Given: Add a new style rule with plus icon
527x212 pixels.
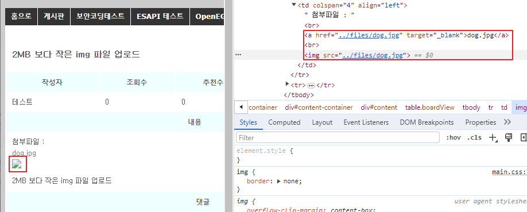Looking at the screenshot, I should (493, 138).
